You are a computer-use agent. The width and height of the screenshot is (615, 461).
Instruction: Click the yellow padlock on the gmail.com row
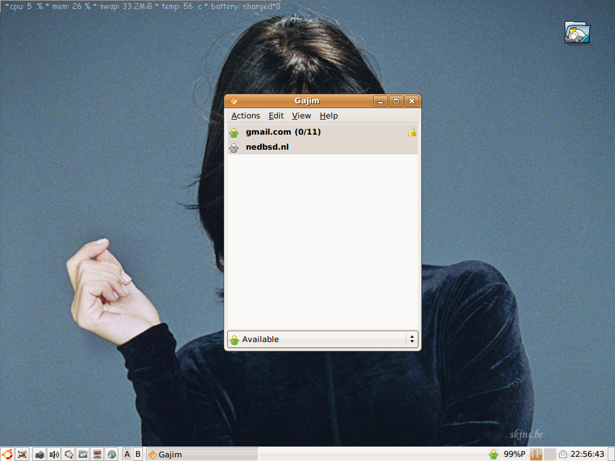[412, 132]
